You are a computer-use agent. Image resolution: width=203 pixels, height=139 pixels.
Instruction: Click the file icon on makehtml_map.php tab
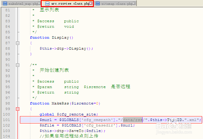5,4
